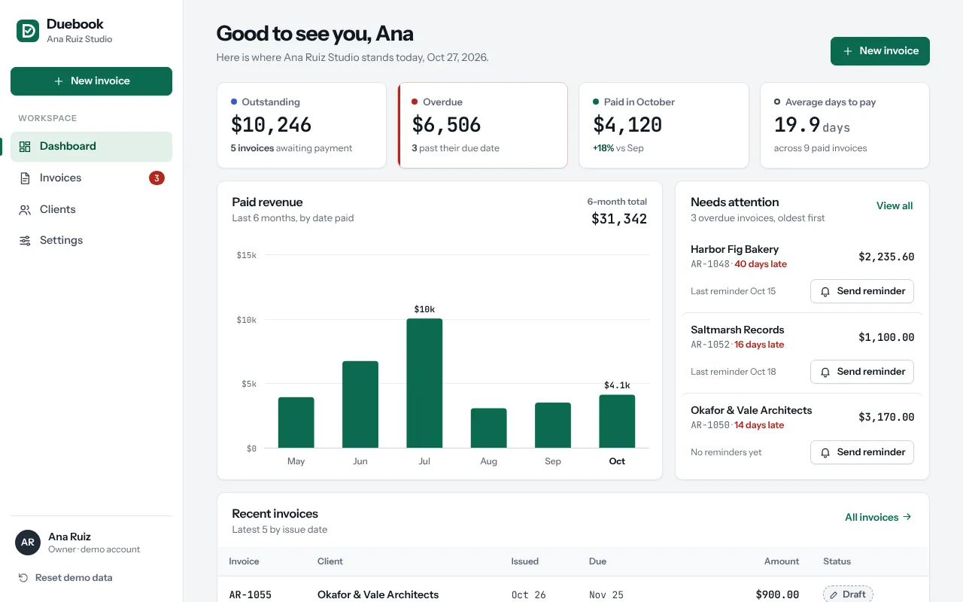Click the Settings sliders icon in sidebar
This screenshot has height=602, width=963.
tap(25, 241)
